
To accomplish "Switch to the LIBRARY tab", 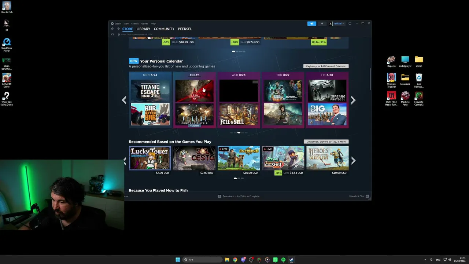I will click(143, 29).
